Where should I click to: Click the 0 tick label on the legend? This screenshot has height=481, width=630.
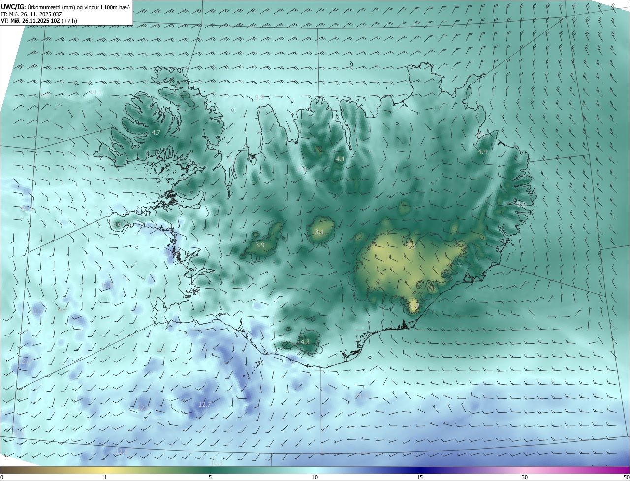(2, 477)
